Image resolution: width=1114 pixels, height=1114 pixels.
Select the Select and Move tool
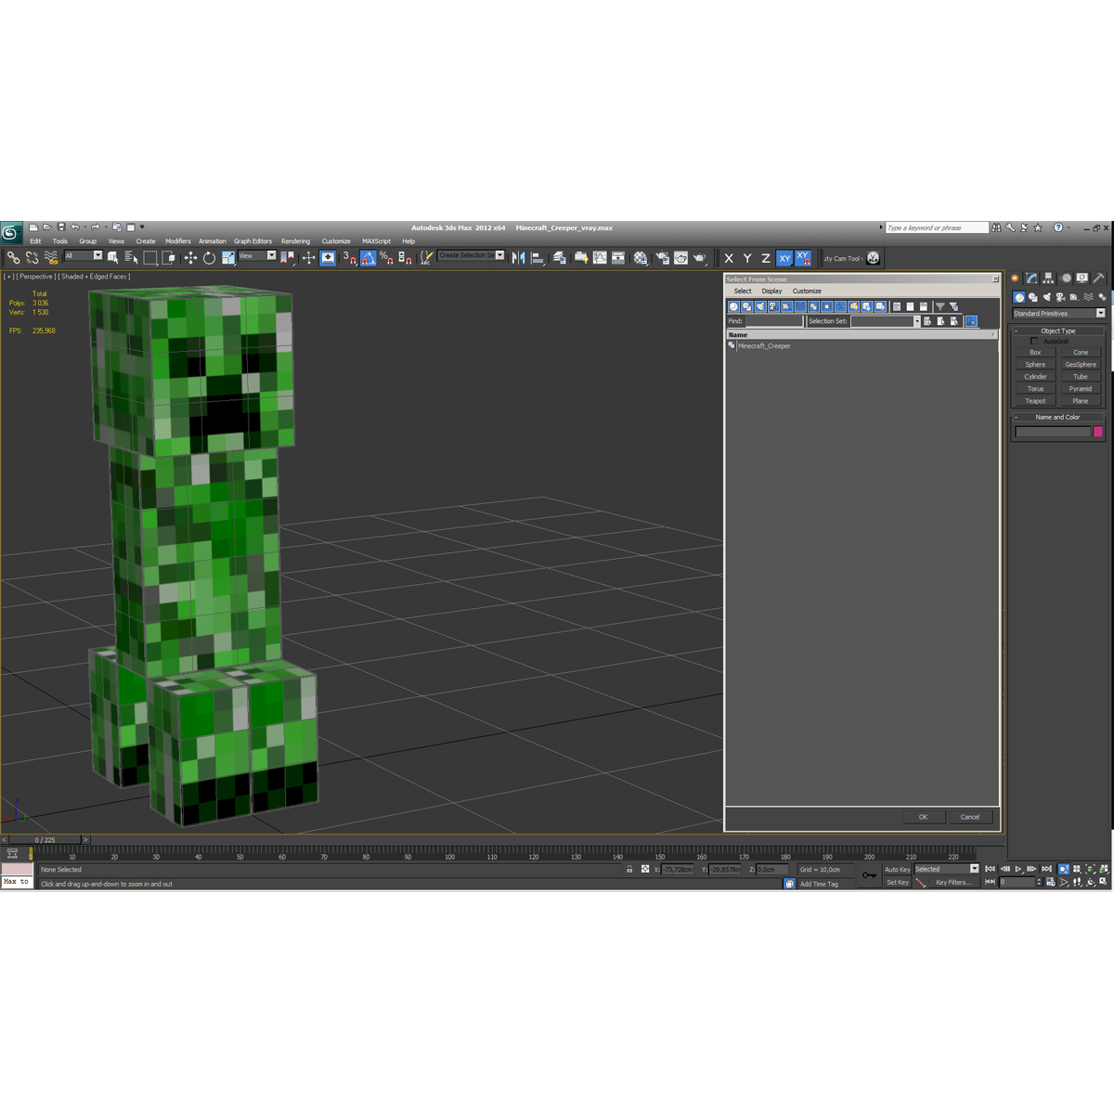pyautogui.click(x=190, y=257)
